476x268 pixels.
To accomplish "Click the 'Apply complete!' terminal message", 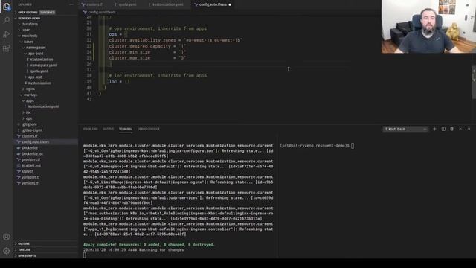I will click(149, 245).
